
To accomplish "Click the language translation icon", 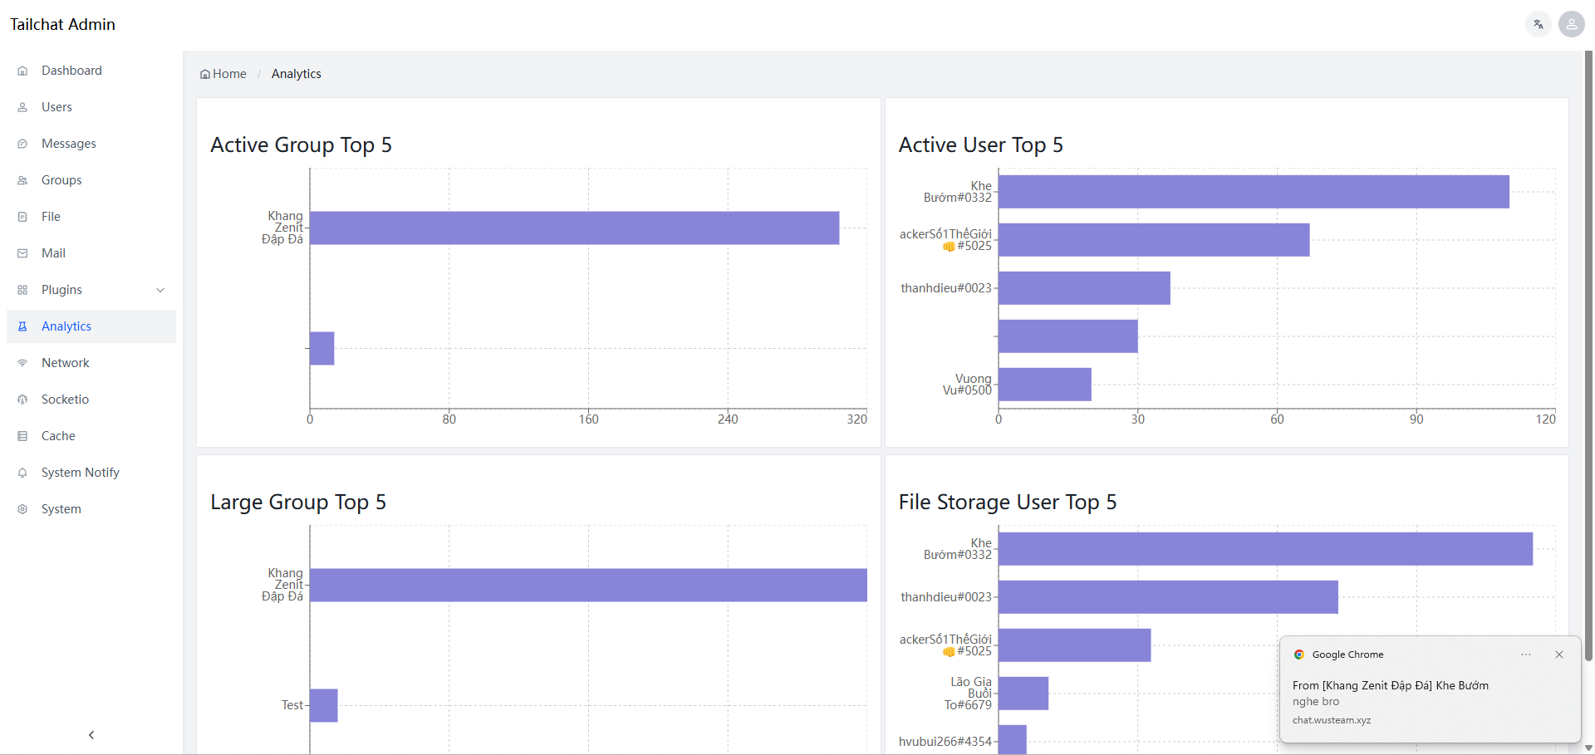I will coord(1539,24).
